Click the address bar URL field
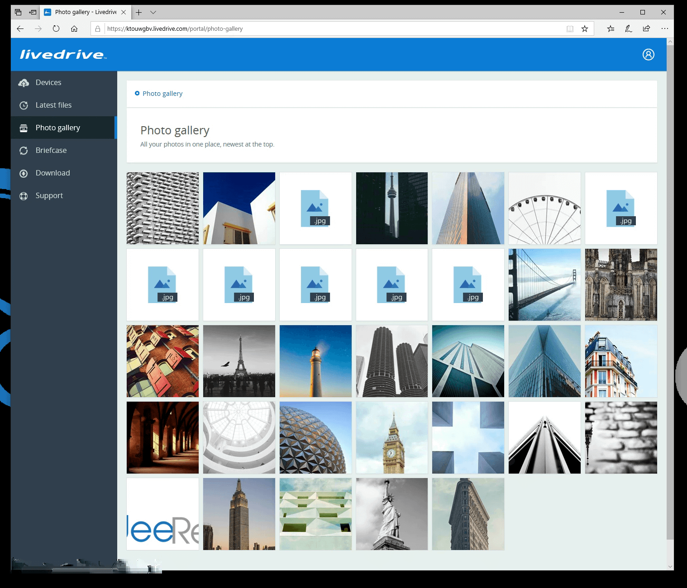The height and width of the screenshot is (588, 687). [317, 28]
